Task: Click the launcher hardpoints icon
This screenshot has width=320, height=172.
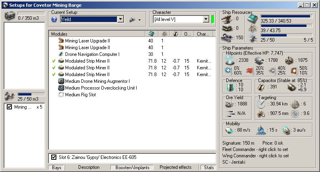Action: point(227,28)
